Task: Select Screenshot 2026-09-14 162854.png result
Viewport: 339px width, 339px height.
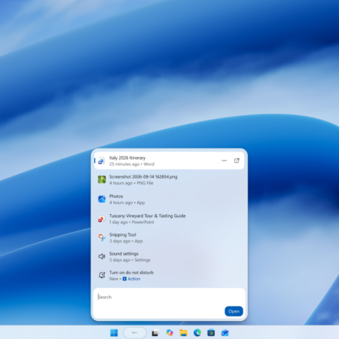Action: pos(169,180)
